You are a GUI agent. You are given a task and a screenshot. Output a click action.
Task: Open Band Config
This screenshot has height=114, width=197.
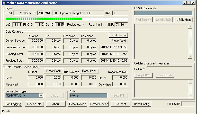[x=141, y=104]
